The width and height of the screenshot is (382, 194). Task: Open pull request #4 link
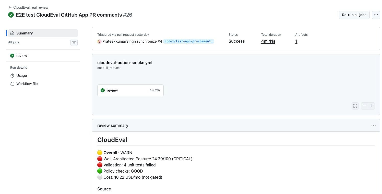click(160, 41)
